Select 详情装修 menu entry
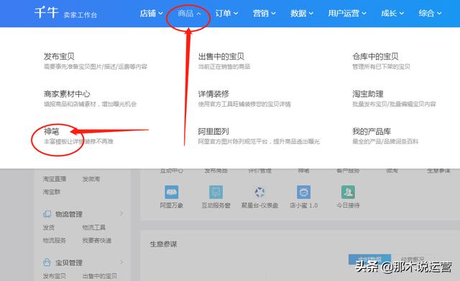Screen dimensions: 460x281 click(x=213, y=94)
